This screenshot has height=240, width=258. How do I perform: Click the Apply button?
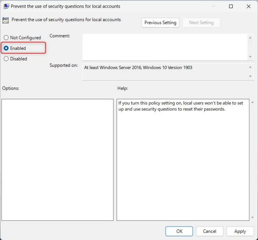pyautogui.click(x=240, y=231)
